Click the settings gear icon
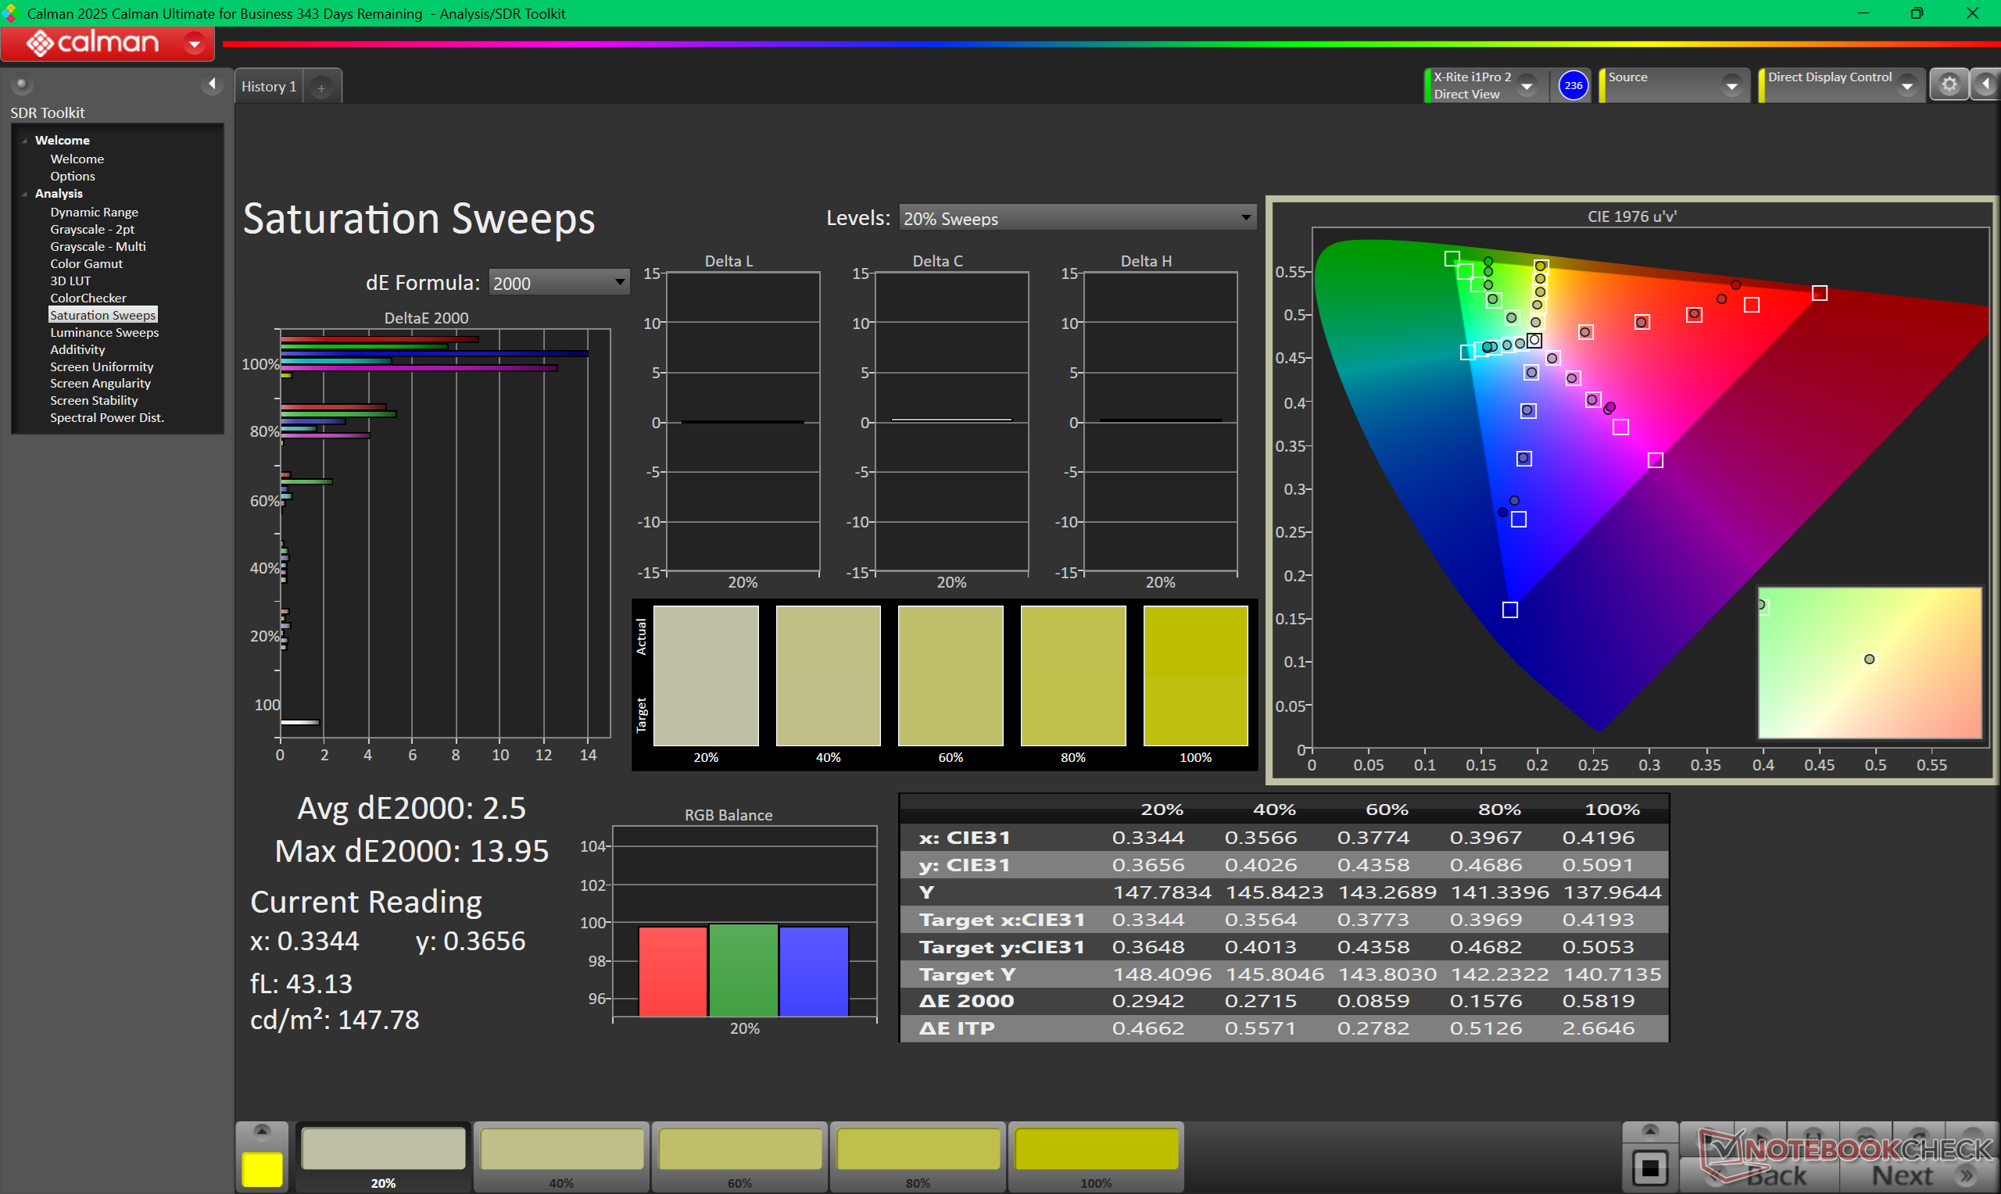Viewport: 2001px width, 1194px height. pos(1949,85)
